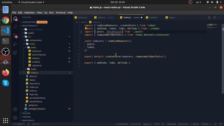The width and height of the screenshot is (224, 126).
Task: Expand the components folder
Action: pos(35,40)
